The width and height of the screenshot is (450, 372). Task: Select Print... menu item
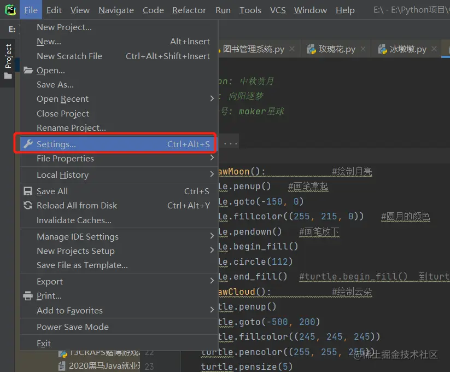(119, 296)
